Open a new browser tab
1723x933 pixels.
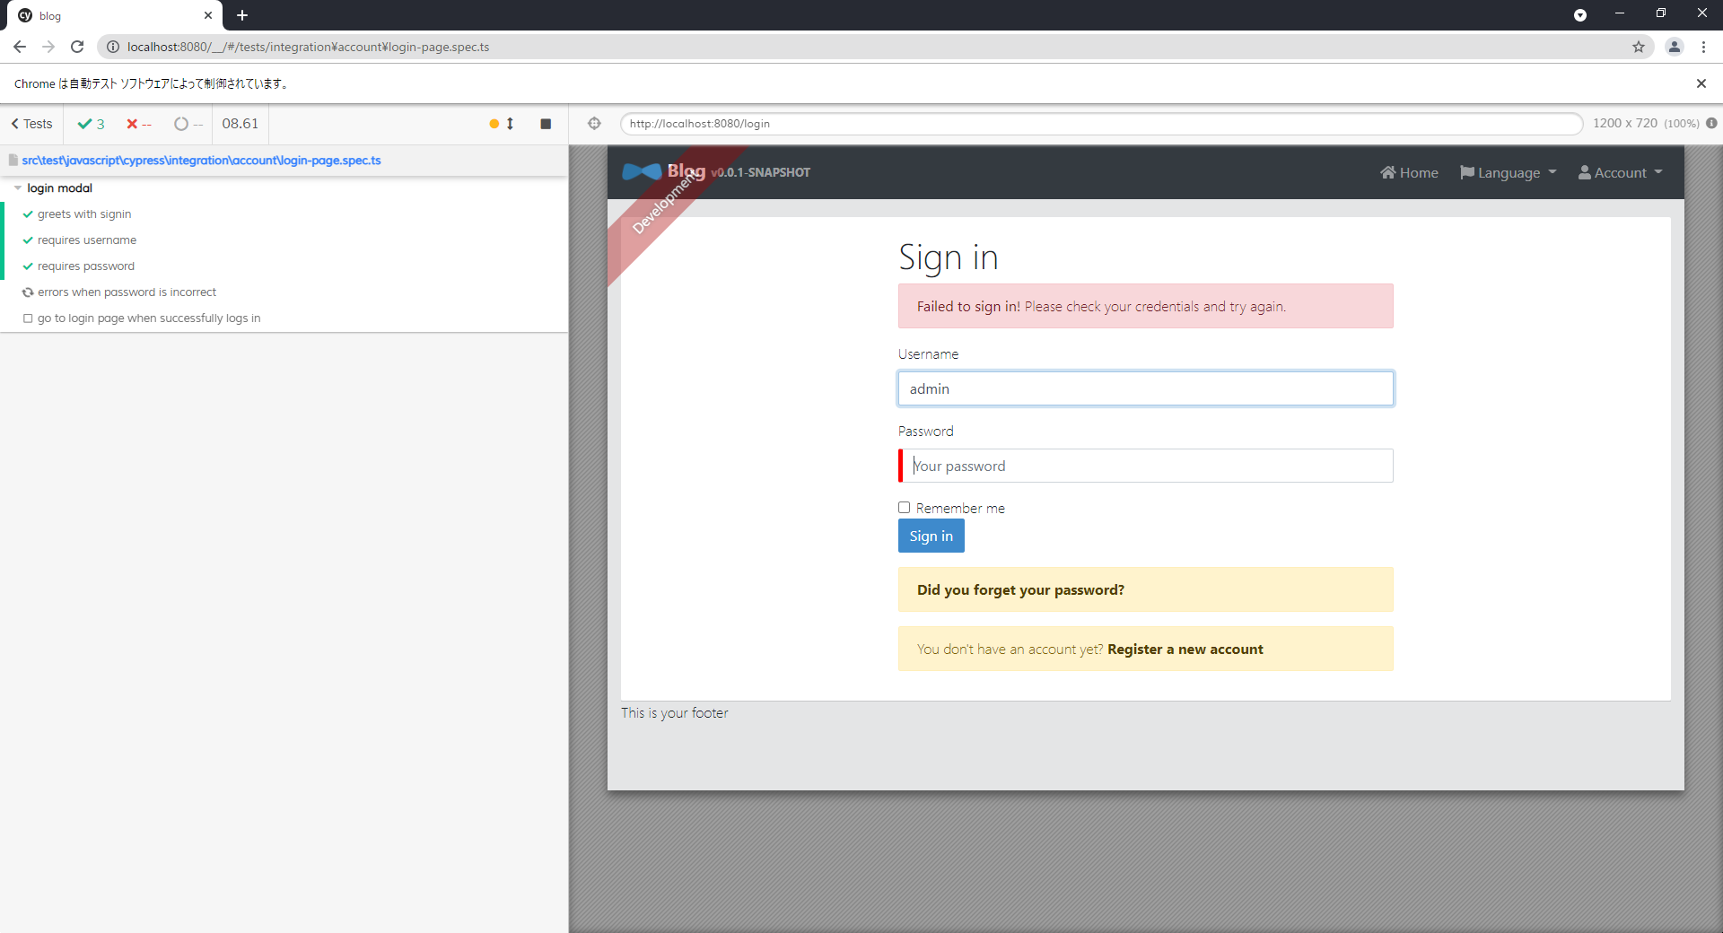click(242, 15)
